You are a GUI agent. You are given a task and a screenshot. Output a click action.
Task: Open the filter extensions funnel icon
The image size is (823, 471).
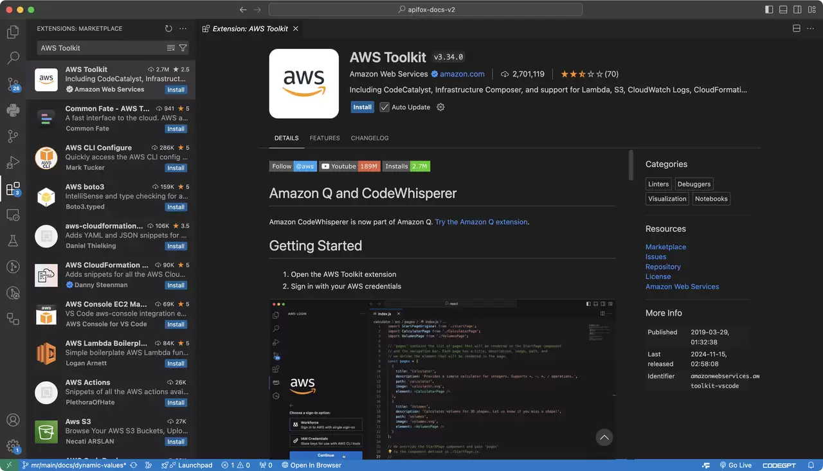183,48
